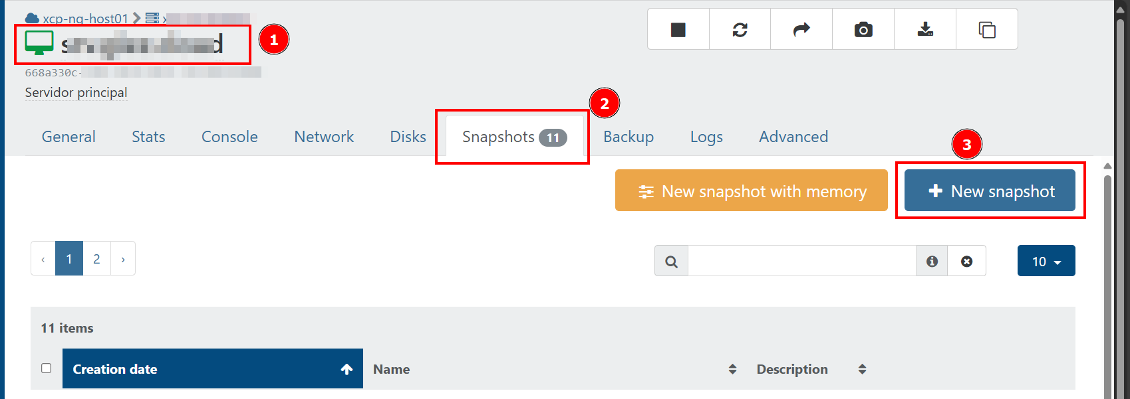Click the magnifier search icon
Viewport: 1130px width, 399px height.
[672, 261]
